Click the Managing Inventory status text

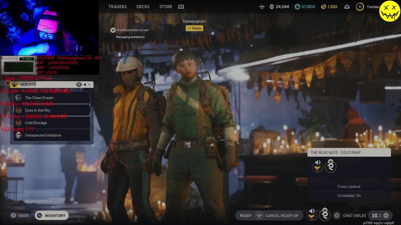130,37
